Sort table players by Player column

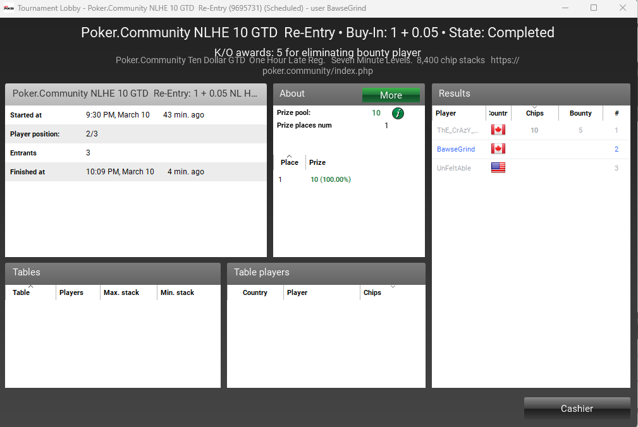click(x=321, y=292)
